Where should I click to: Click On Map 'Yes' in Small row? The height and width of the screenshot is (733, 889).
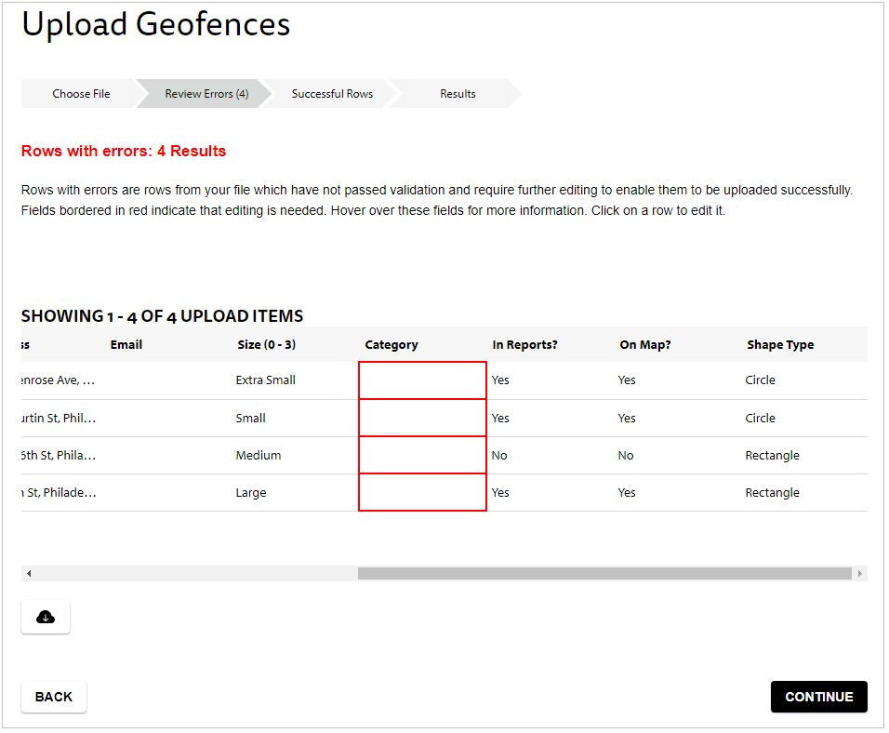click(627, 419)
